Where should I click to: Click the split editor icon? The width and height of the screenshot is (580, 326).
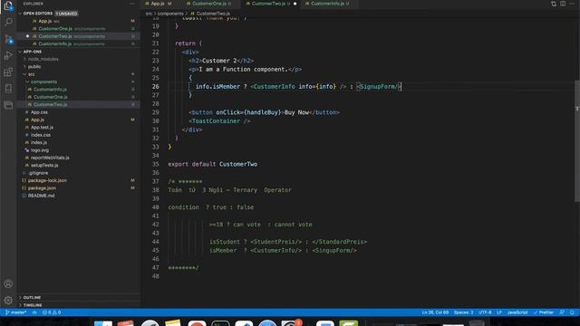tap(563, 4)
